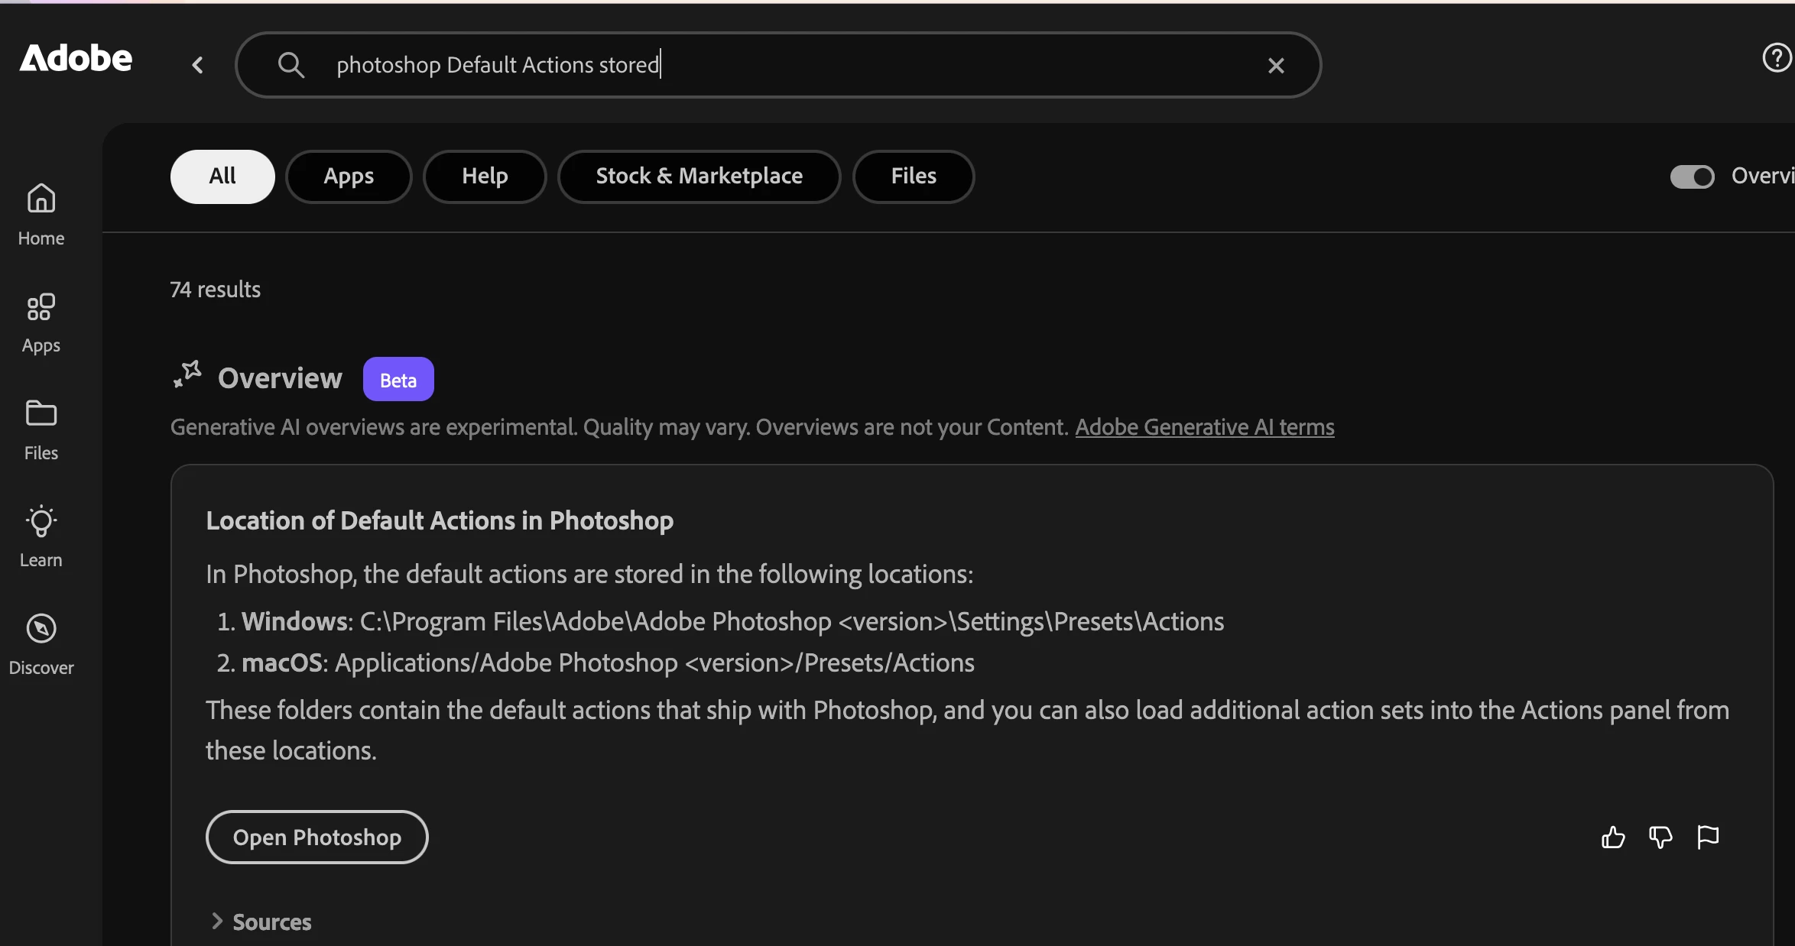
Task: Select the Apps filter pill
Action: [349, 177]
